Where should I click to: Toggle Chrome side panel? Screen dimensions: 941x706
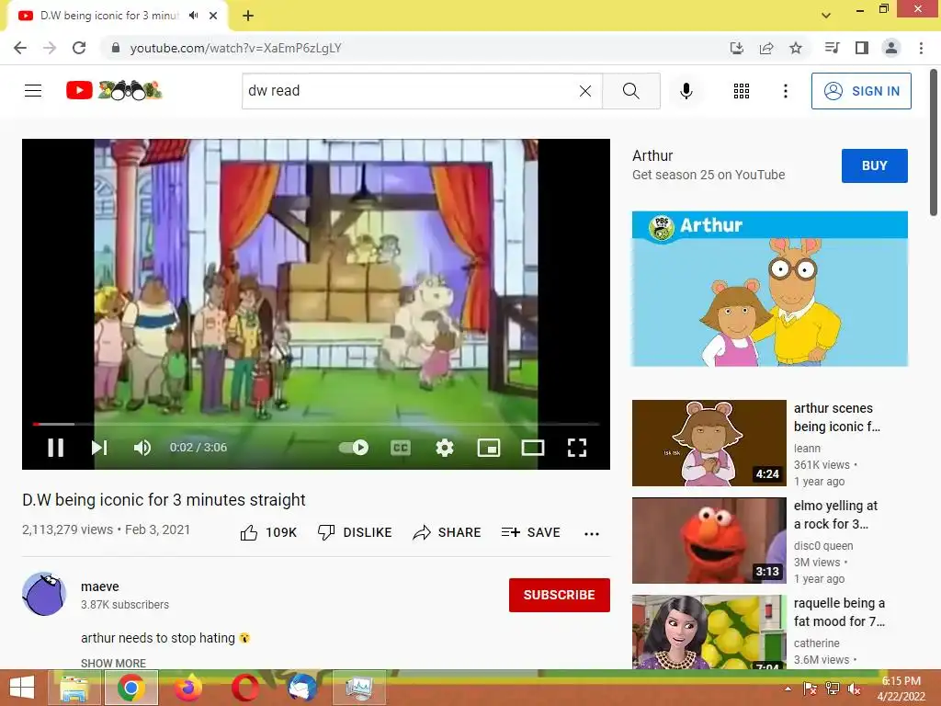point(862,48)
